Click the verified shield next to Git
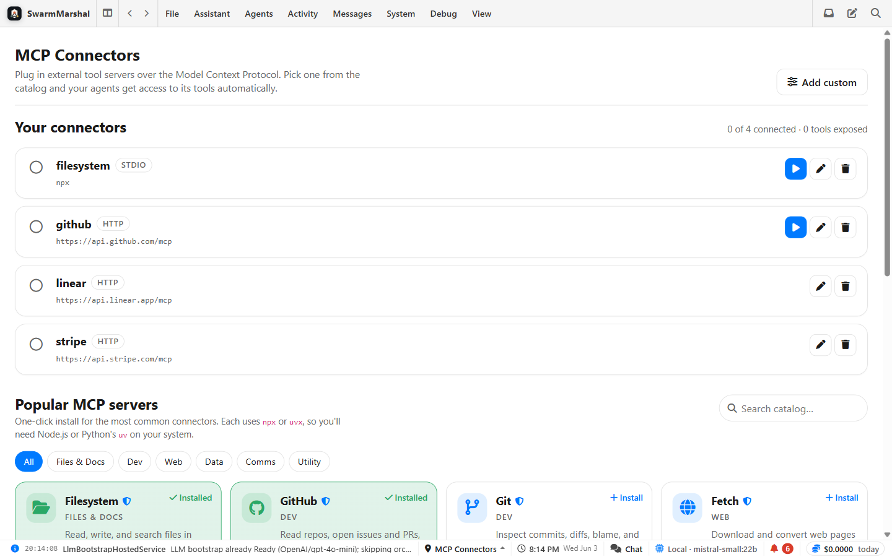Viewport: 892px width, 557px height. (x=520, y=501)
